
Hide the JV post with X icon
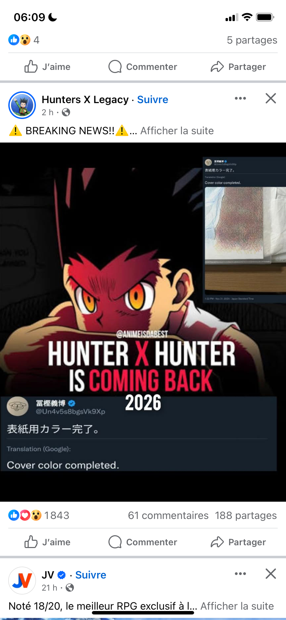(271, 574)
